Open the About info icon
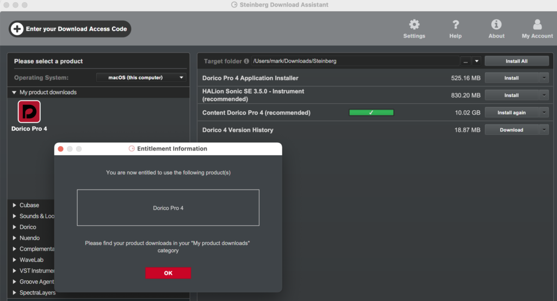 tap(496, 24)
